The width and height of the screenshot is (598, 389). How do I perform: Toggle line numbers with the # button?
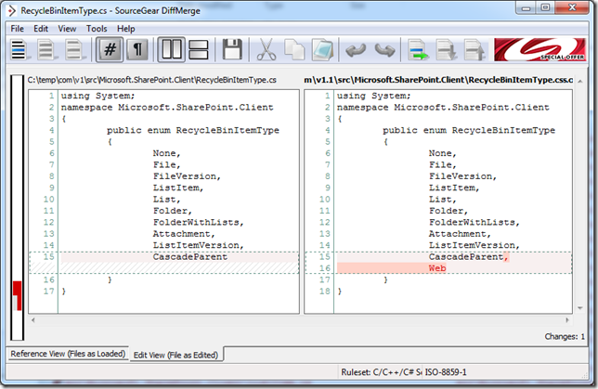point(110,50)
